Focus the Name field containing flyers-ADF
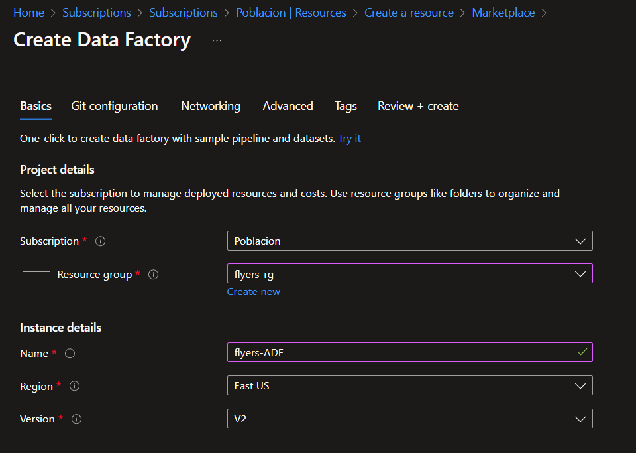This screenshot has width=636, height=453. pyautogui.click(x=409, y=352)
